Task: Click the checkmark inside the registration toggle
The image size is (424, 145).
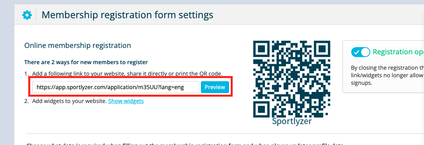Action: pyautogui.click(x=356, y=52)
